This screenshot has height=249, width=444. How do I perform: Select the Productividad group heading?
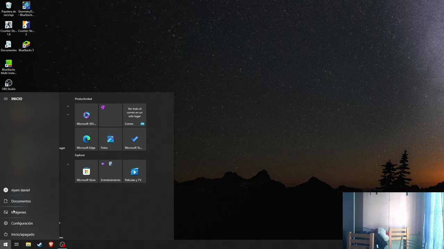[83, 99]
